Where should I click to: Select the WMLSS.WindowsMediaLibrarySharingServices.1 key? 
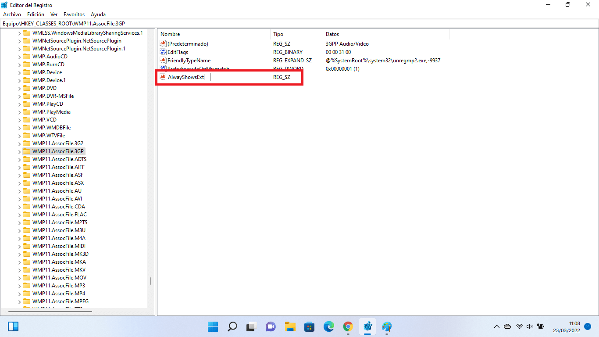click(x=87, y=33)
